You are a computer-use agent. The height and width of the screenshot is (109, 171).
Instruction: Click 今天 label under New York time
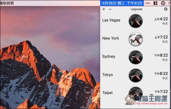165,42
